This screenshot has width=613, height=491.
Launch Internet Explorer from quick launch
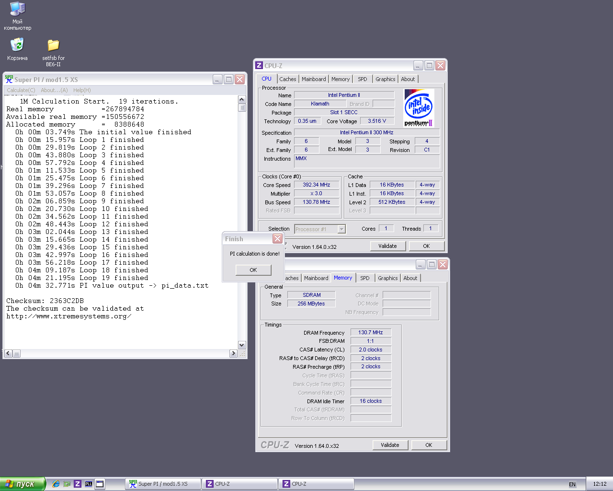tap(56, 484)
